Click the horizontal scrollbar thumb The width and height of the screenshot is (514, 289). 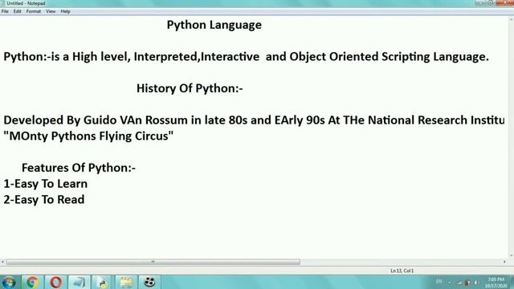[x=153, y=262]
